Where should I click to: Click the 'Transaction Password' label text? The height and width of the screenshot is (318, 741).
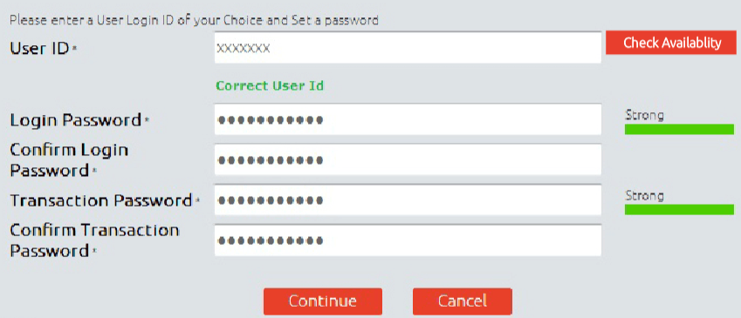click(101, 201)
